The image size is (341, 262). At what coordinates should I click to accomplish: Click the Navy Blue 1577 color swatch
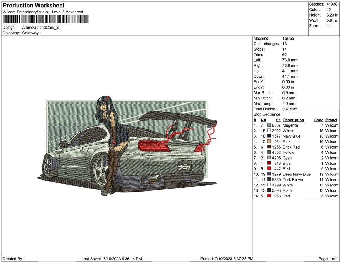click(269, 136)
